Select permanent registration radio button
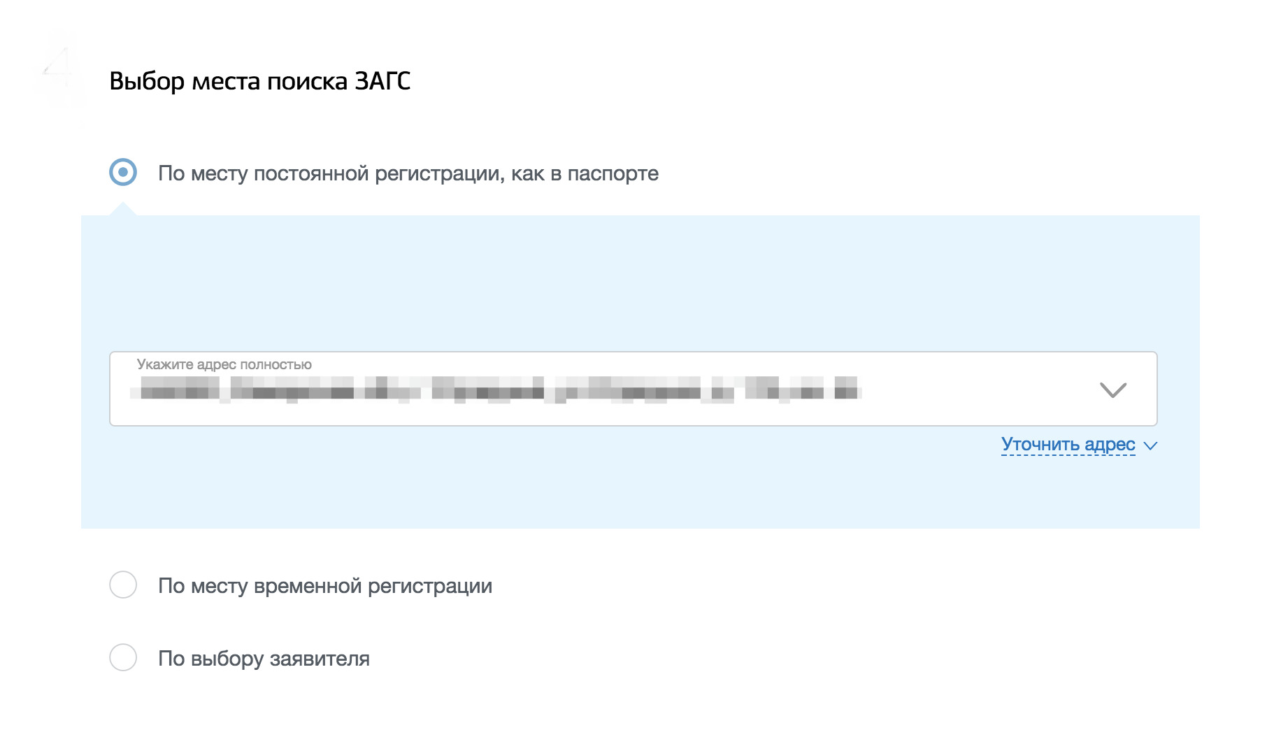This screenshot has height=730, width=1281. pos(123,172)
